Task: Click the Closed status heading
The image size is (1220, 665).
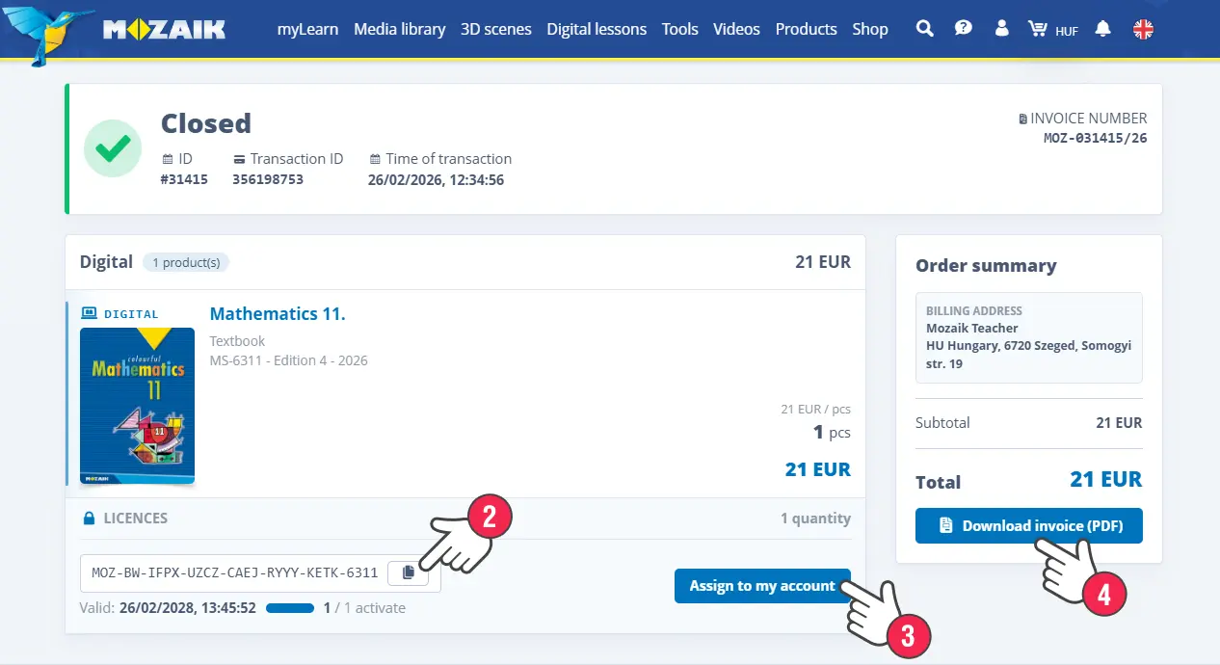Action: pos(205,123)
